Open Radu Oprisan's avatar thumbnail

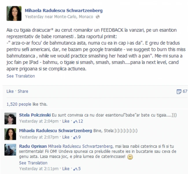pos(10,150)
